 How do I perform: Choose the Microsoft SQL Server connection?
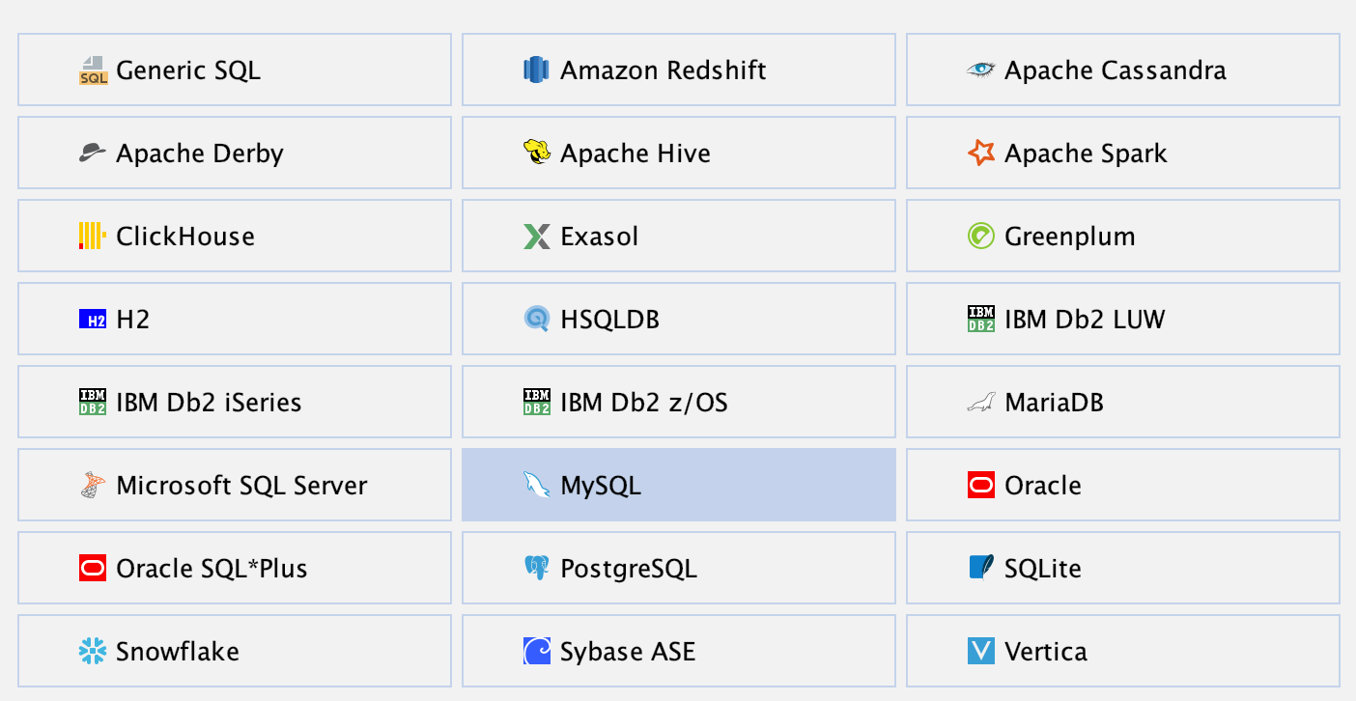pyautogui.click(x=234, y=485)
